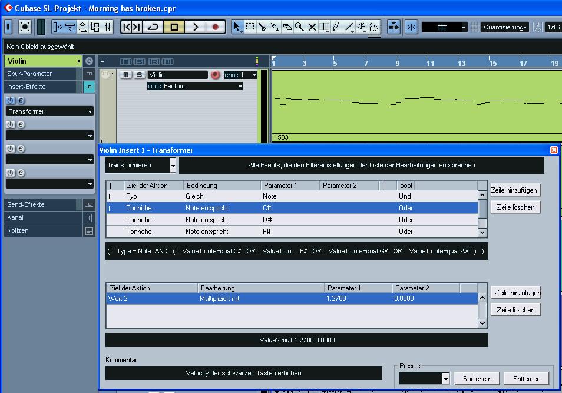Select the Color paint bucket tool
Screen dimensions: 562x393
tap(374, 27)
